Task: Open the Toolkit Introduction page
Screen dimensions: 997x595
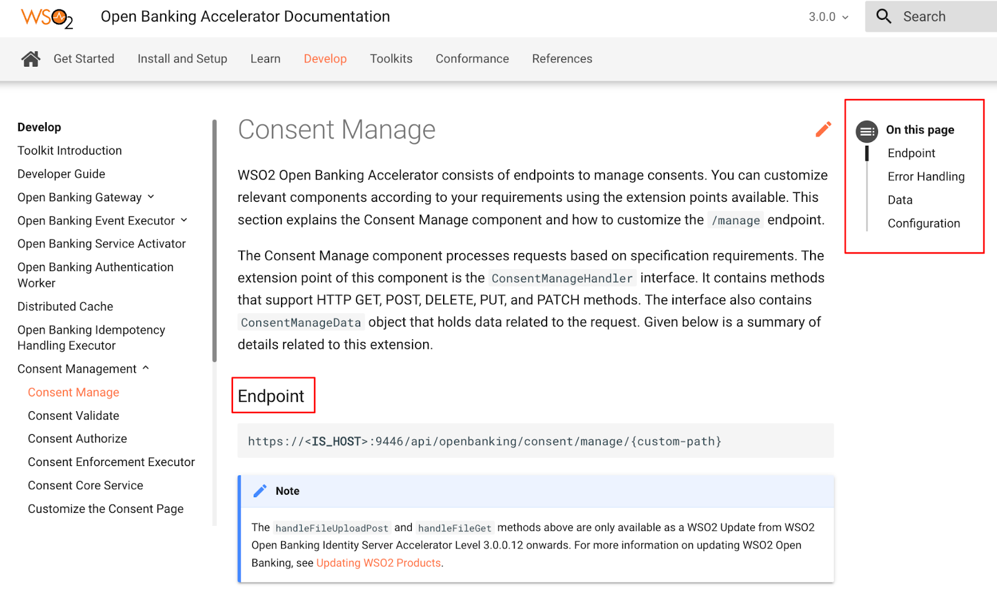Action: click(69, 150)
